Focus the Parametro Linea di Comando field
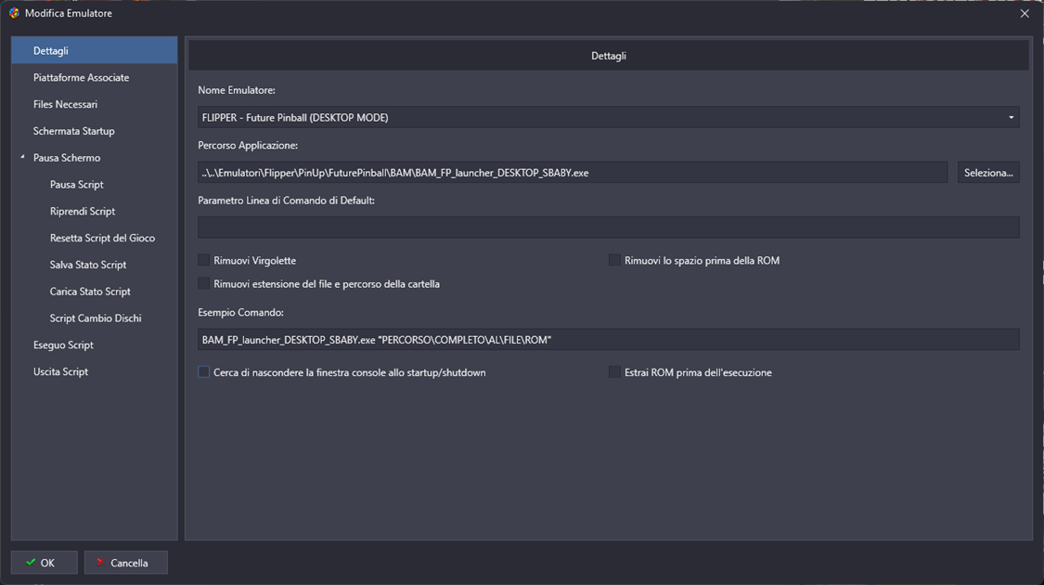Image resolution: width=1044 pixels, height=585 pixels. [609, 227]
